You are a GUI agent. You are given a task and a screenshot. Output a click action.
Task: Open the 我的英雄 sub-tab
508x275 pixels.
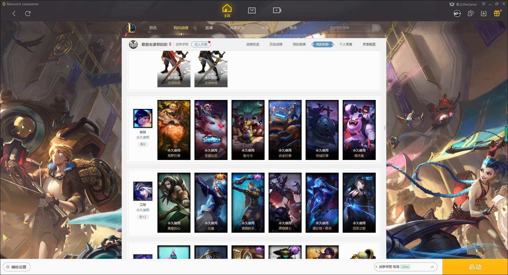tap(299, 44)
